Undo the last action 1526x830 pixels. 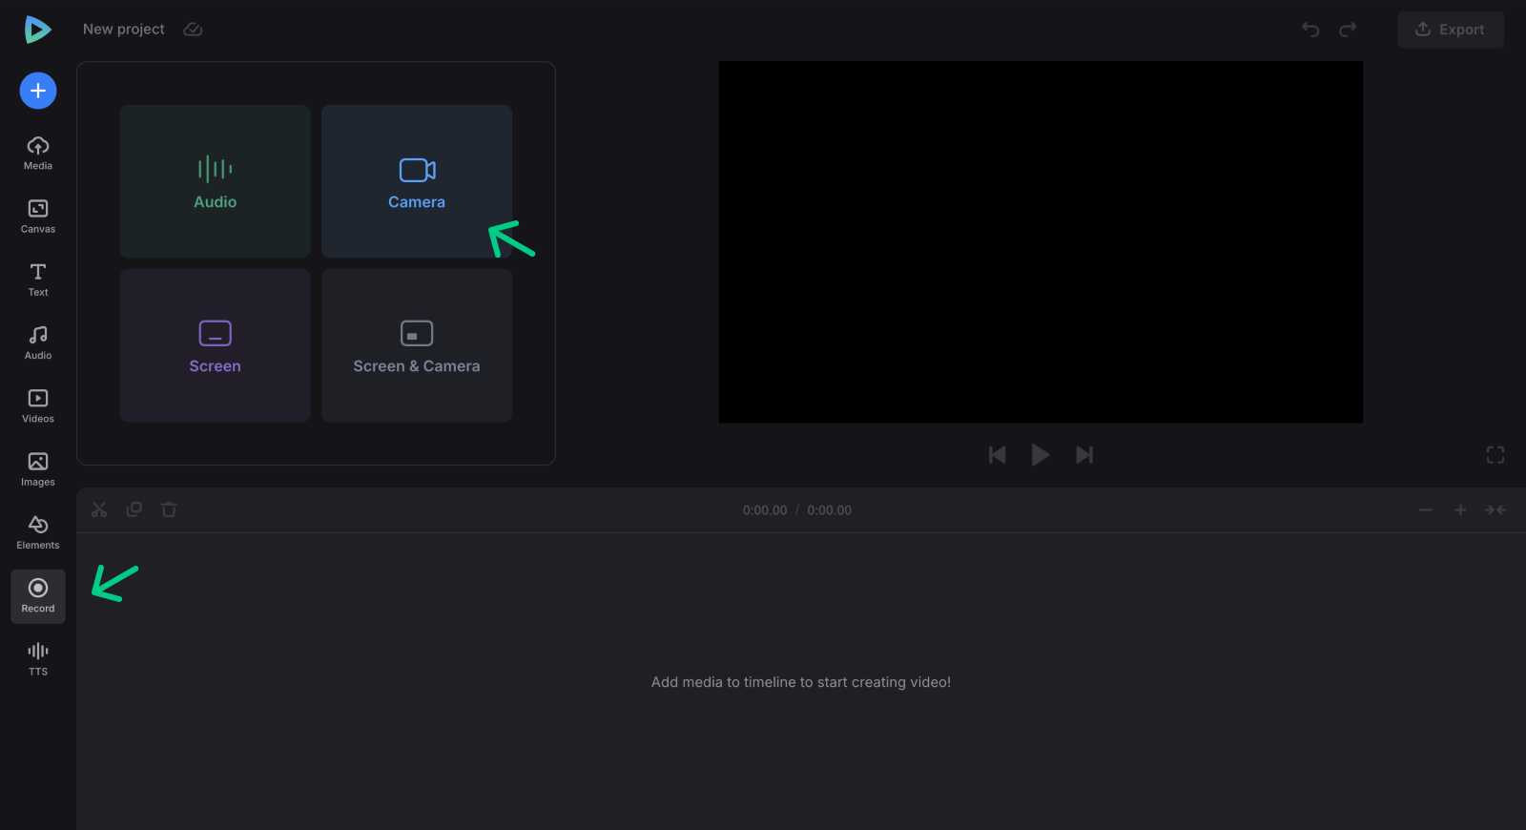click(x=1310, y=30)
